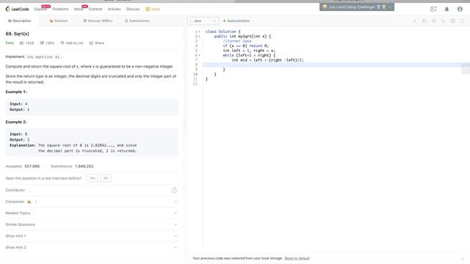Switch to the Submissions tab

pyautogui.click(x=137, y=21)
